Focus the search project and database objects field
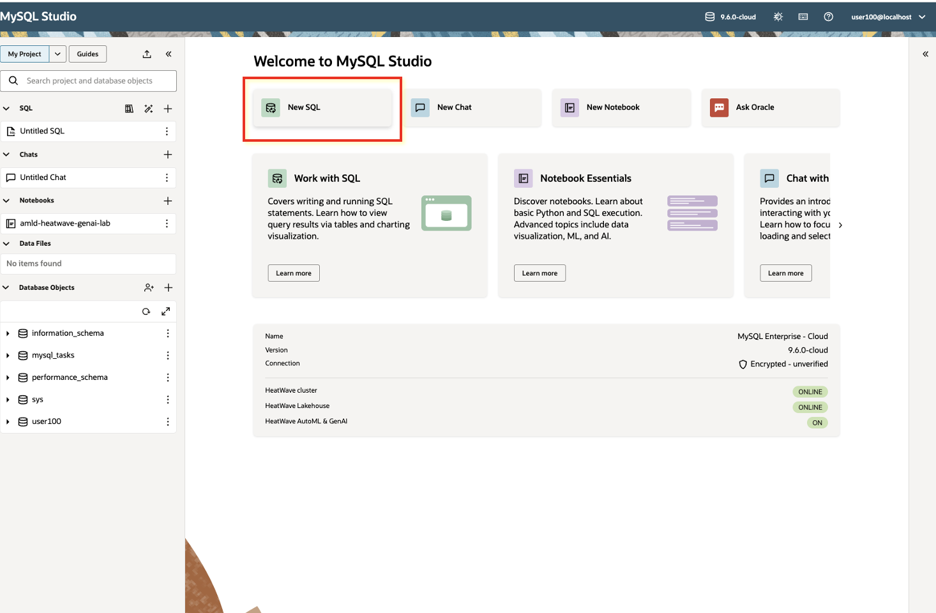 pyautogui.click(x=89, y=81)
